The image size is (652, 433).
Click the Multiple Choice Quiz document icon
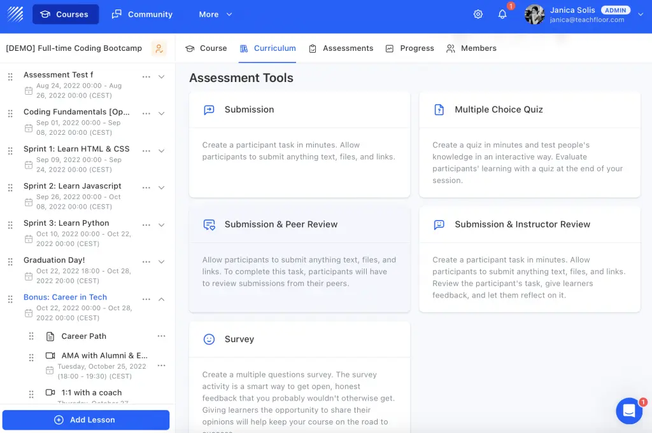point(439,110)
